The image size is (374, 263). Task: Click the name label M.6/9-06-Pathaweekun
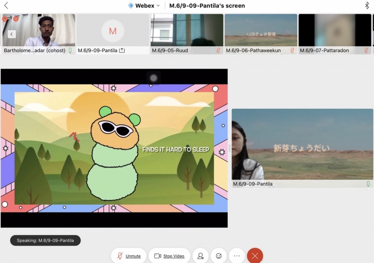(253, 50)
